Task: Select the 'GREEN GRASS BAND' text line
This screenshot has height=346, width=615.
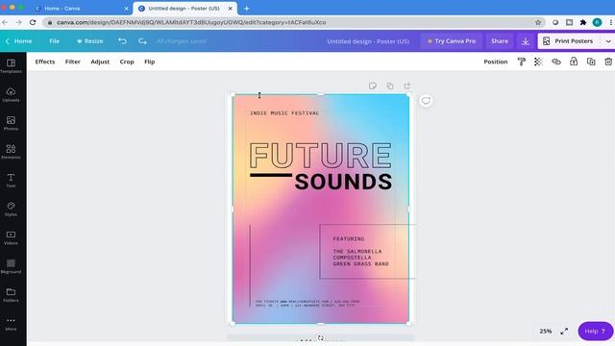Action: click(x=361, y=264)
